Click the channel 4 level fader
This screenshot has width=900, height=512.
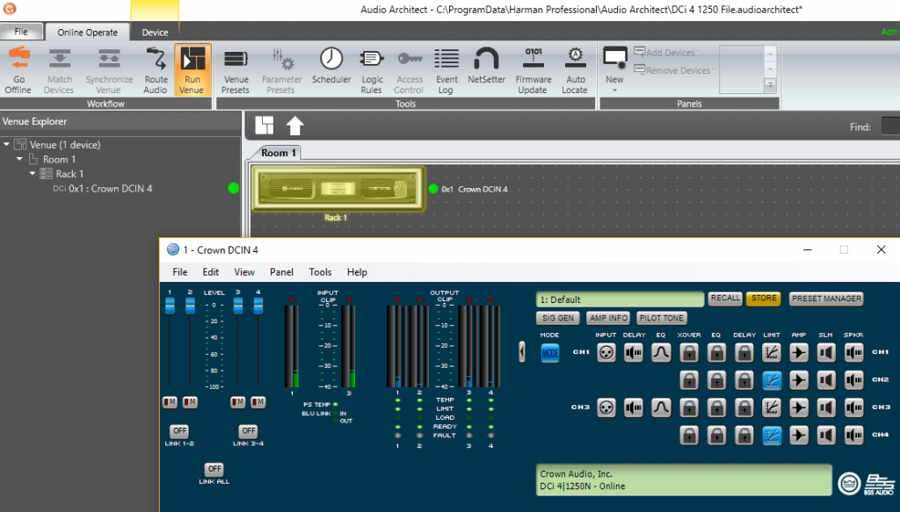coord(258,306)
